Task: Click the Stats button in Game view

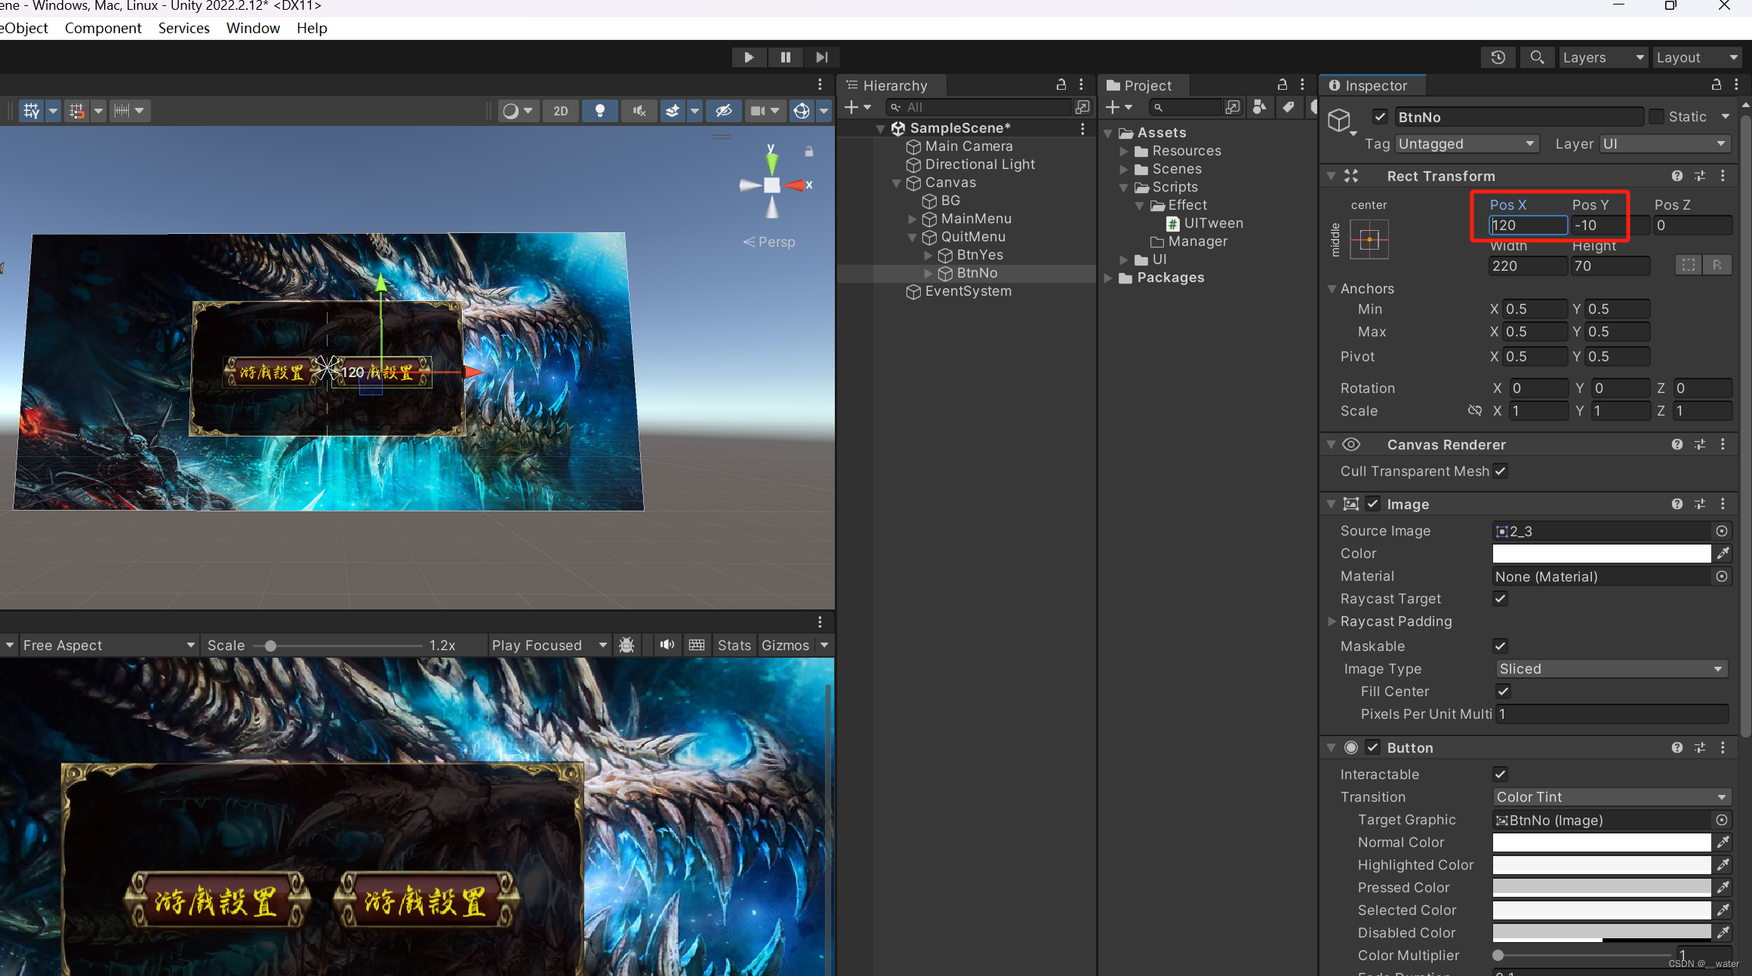Action: (734, 646)
